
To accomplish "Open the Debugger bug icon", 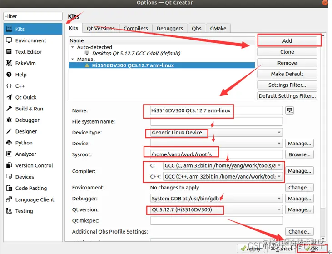I will point(9,120).
